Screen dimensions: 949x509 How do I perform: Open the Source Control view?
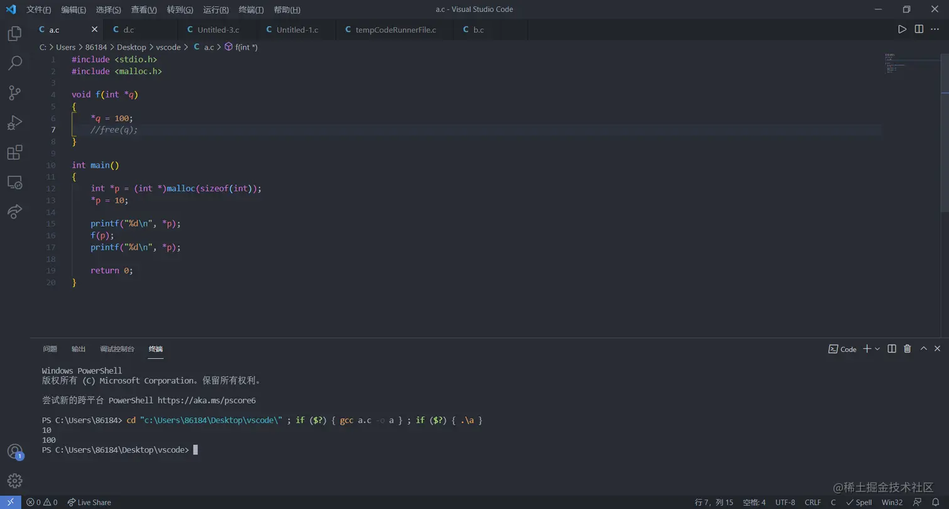14,93
